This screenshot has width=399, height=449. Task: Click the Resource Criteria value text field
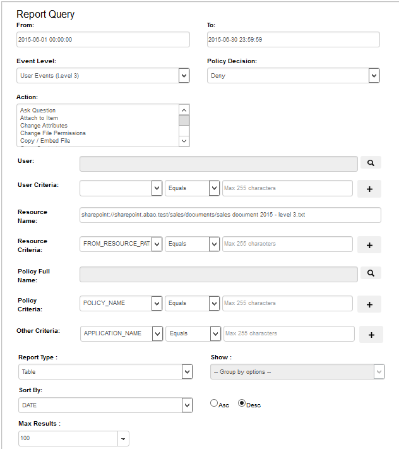(x=287, y=244)
